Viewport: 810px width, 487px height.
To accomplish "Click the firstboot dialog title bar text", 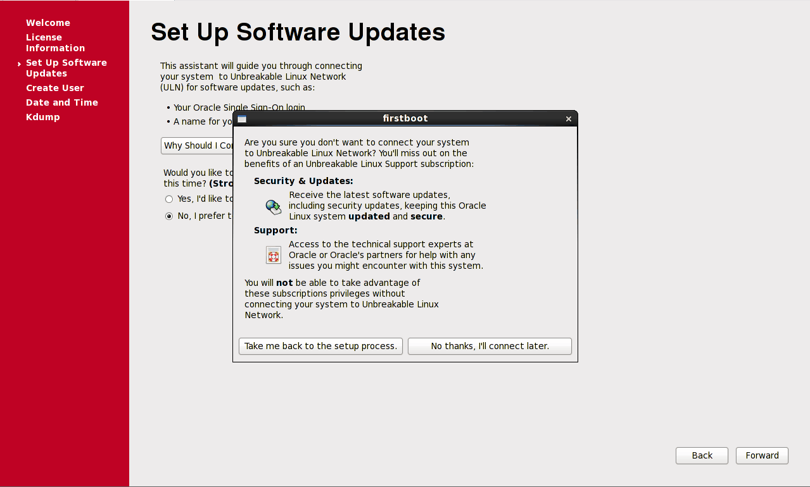I will (405, 118).
